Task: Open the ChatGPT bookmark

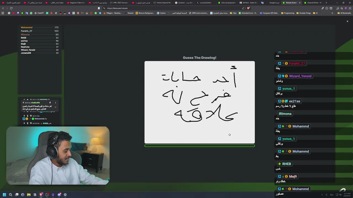Action: click(39, 13)
